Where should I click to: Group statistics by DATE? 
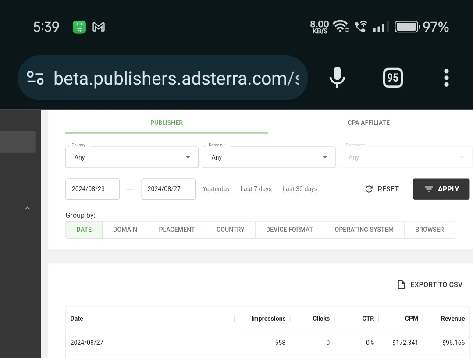click(84, 230)
